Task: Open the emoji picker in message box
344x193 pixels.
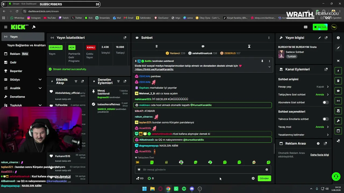Action: pyautogui.click(x=267, y=170)
